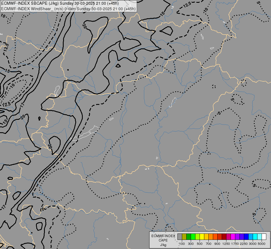Viewport: 271px width, 249px height.
Task: Click the CAPE word in the legend
Action: [163, 240]
